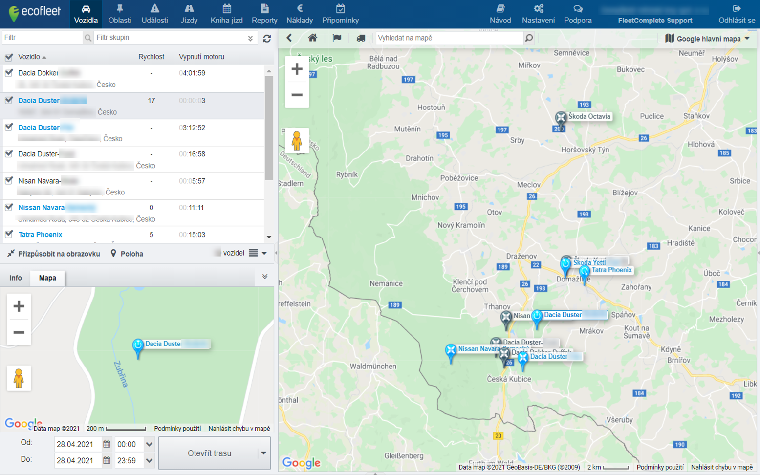The height and width of the screenshot is (475, 760).
Task: Click the ecofleet logo
Action: pyautogui.click(x=34, y=13)
